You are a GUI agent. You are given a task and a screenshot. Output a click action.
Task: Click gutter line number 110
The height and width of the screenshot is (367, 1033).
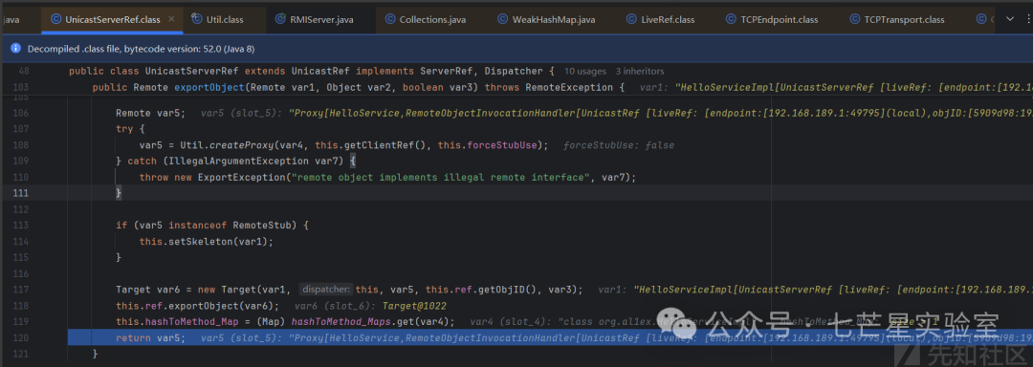[x=21, y=177]
